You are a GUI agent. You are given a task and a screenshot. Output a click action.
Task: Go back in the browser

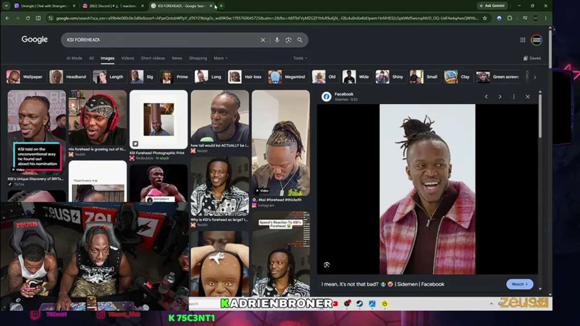coord(7,18)
